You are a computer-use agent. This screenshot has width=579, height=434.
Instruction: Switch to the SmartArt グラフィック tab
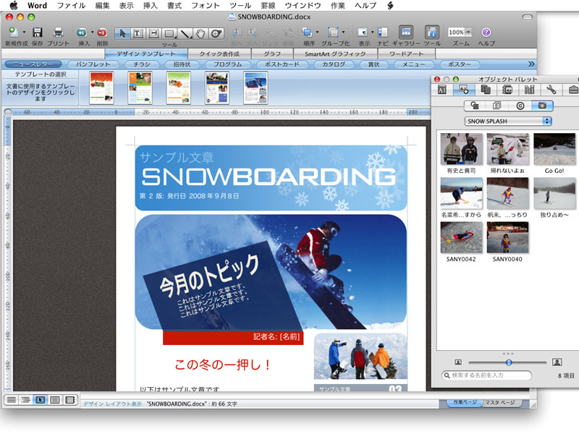(x=335, y=54)
